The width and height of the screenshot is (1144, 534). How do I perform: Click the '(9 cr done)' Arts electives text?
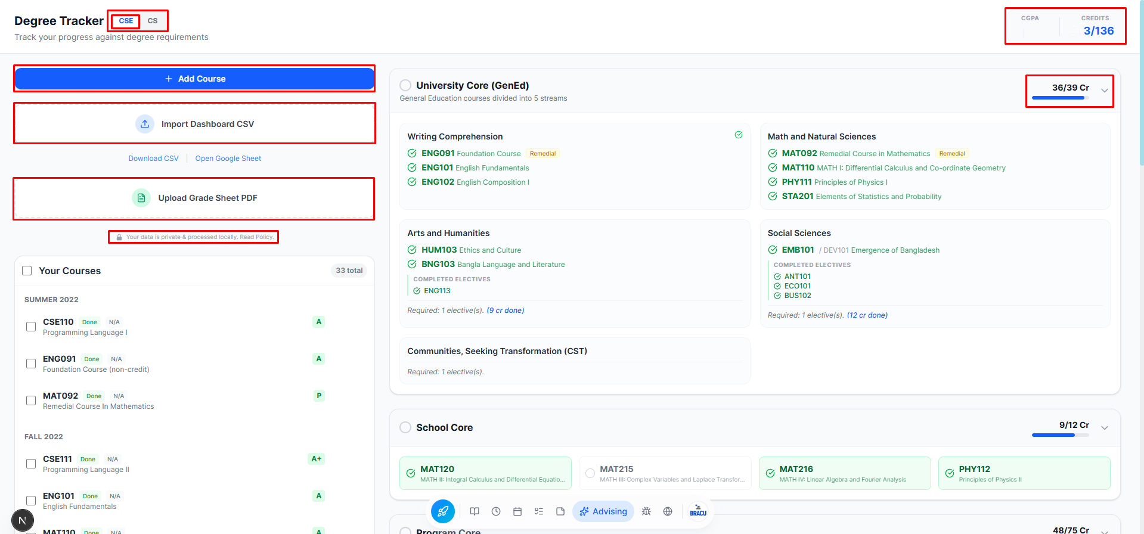(x=506, y=311)
